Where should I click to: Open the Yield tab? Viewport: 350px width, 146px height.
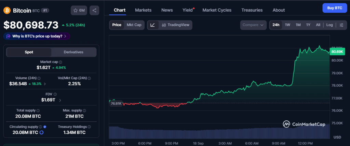(188, 10)
